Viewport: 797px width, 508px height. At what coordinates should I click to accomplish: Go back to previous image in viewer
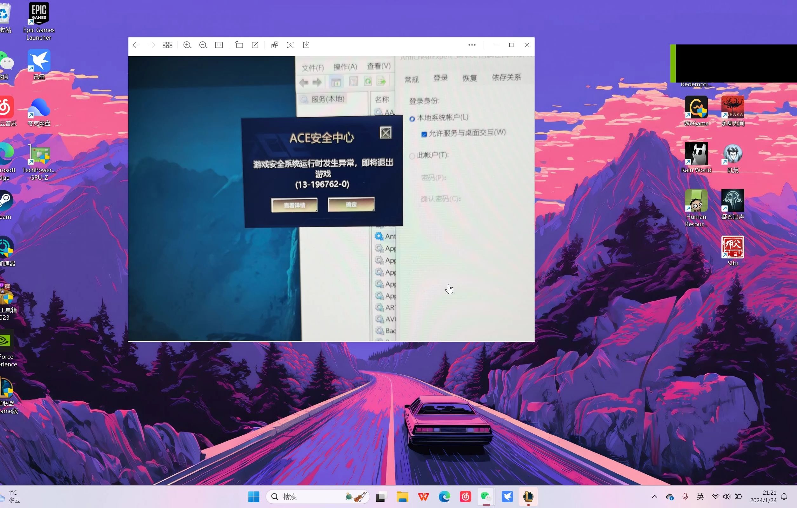point(136,45)
